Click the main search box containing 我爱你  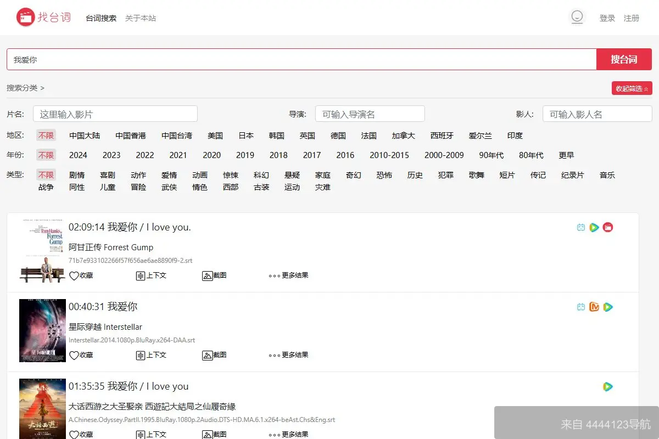[301, 59]
